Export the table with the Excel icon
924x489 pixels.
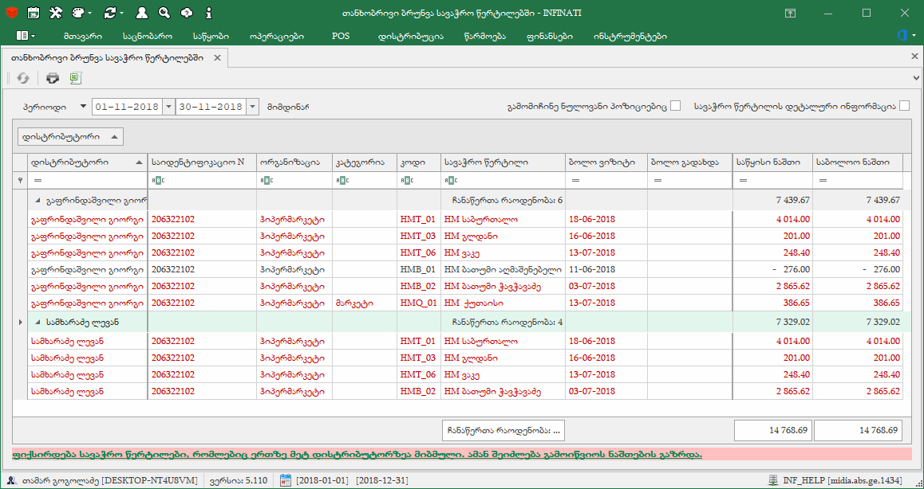point(76,78)
